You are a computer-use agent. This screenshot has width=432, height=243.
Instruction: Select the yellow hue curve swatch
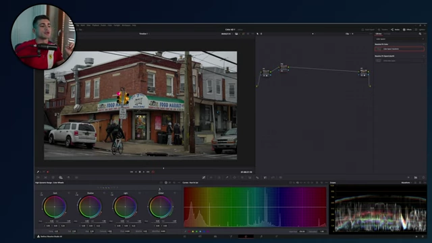(193, 232)
